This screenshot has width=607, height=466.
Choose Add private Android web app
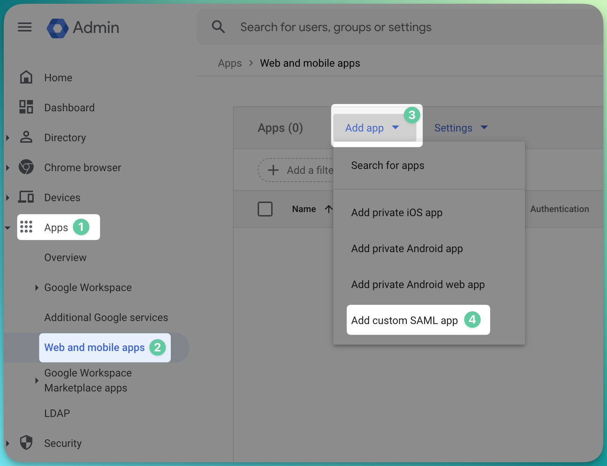click(429, 284)
